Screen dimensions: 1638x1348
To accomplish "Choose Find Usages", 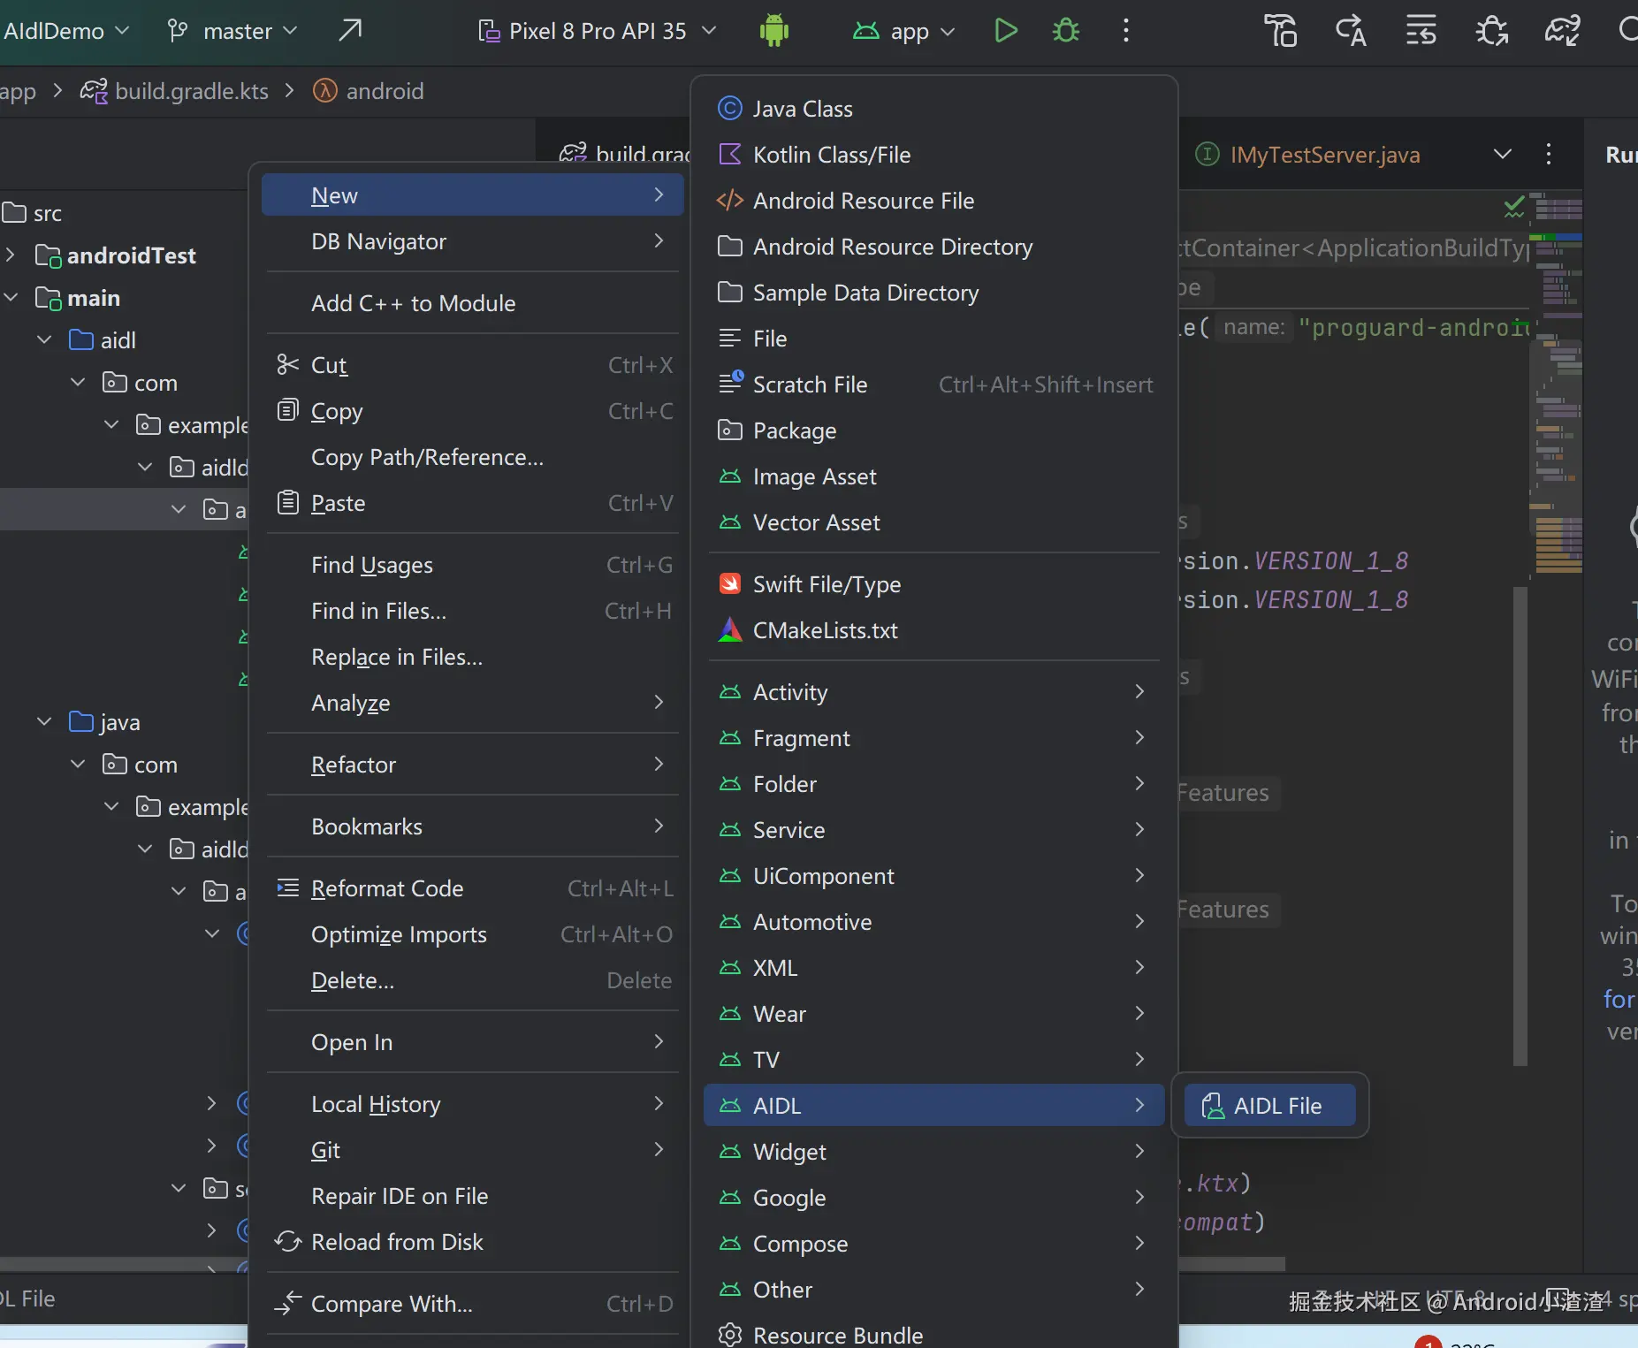I will [473, 565].
